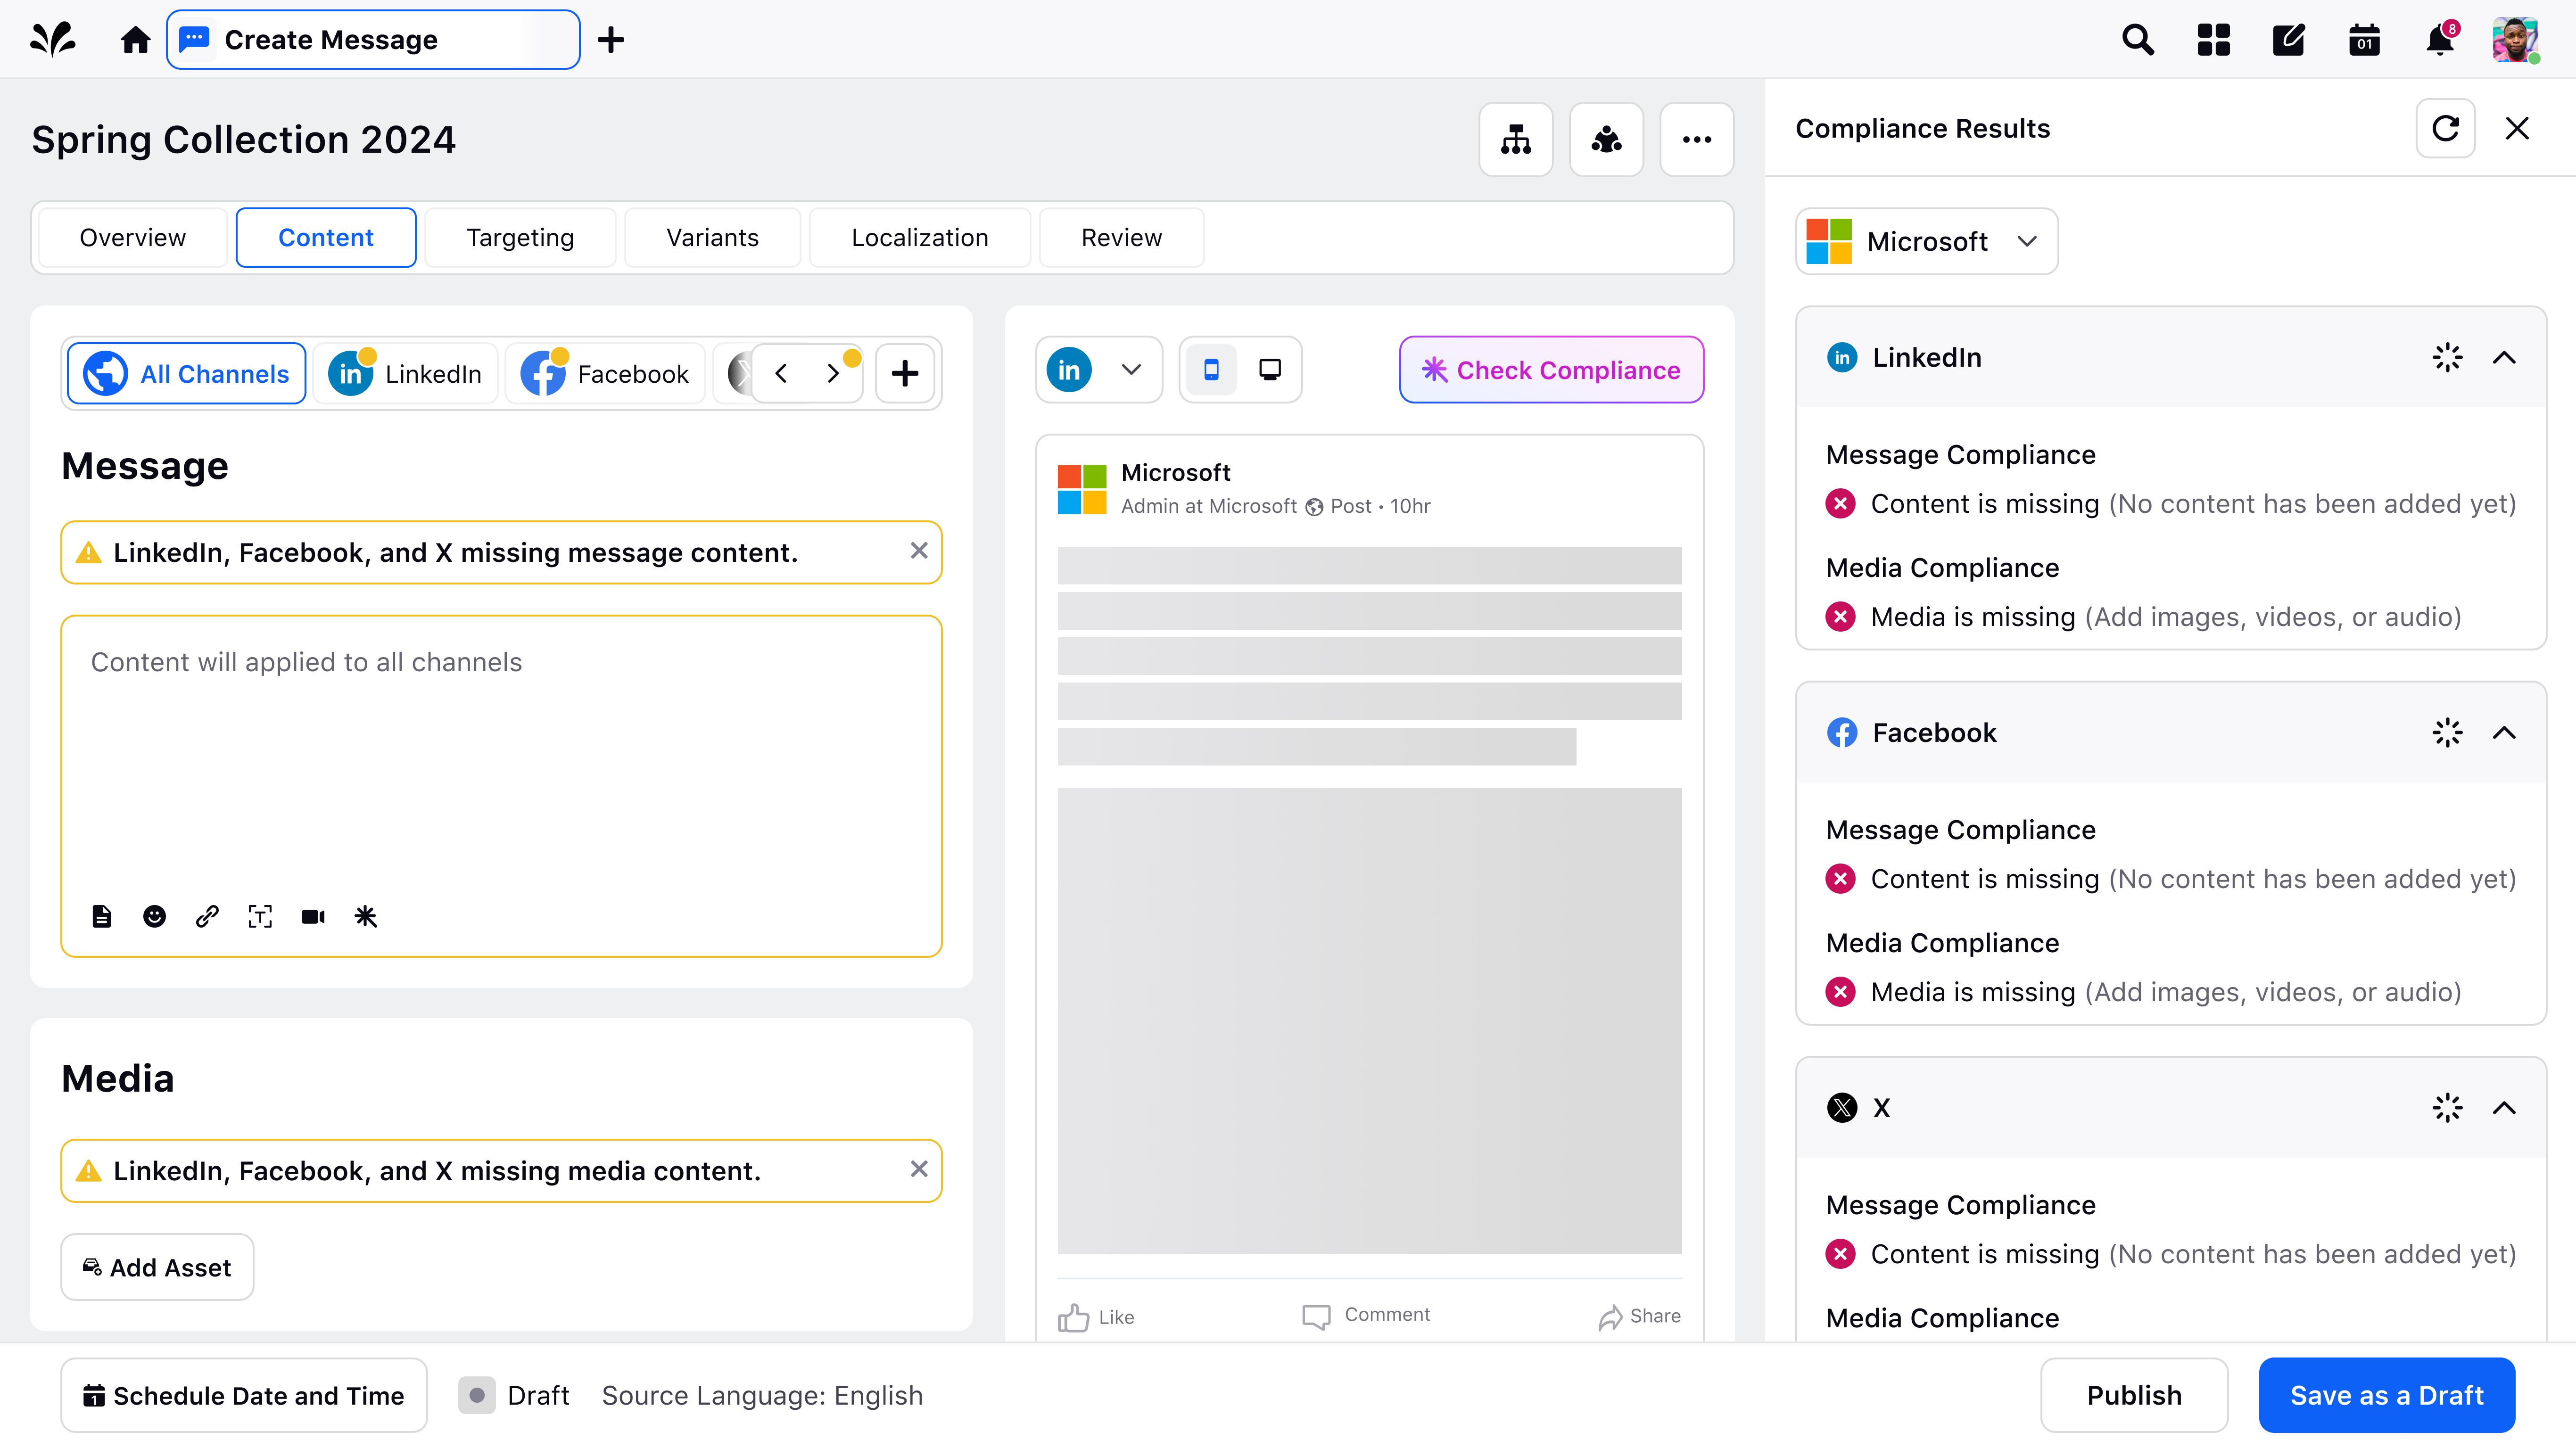Run Check Compliance on the post

point(1550,369)
